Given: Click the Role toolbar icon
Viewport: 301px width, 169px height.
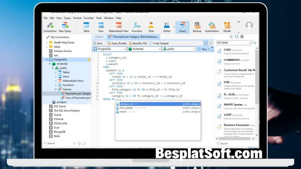Looking at the screenshot, I should [x=151, y=27].
